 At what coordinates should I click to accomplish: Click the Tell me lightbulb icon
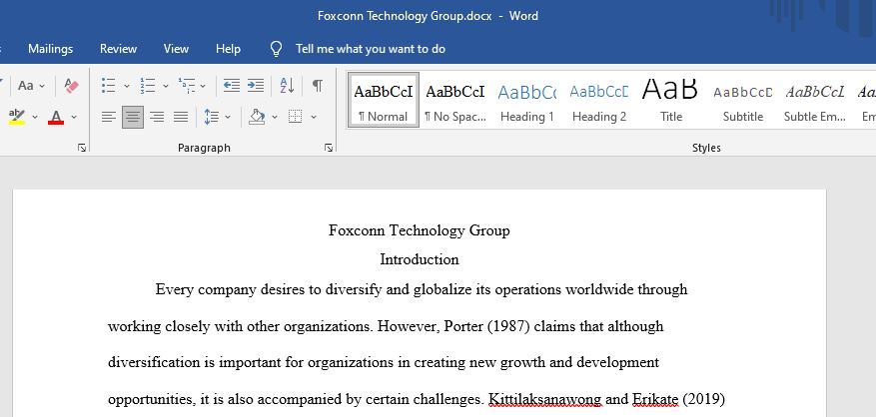coord(276,49)
